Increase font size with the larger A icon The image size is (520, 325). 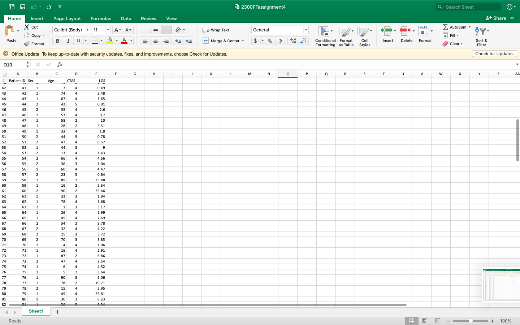click(x=117, y=30)
